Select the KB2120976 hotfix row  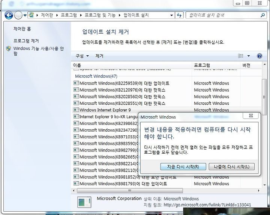tap(167, 90)
